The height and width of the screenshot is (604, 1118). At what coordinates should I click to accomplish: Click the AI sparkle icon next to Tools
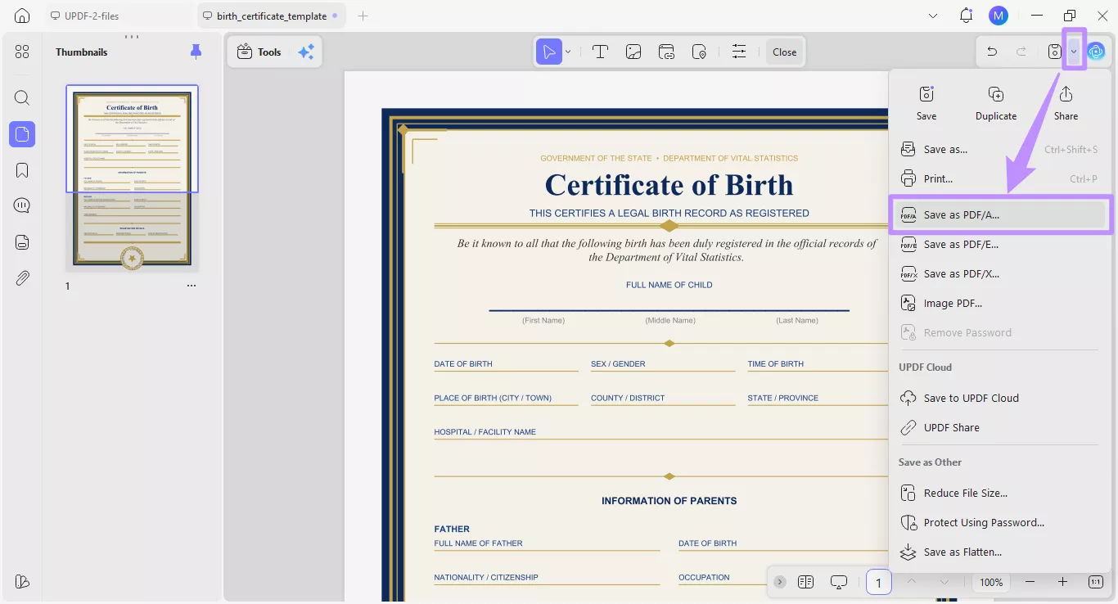[x=306, y=51]
